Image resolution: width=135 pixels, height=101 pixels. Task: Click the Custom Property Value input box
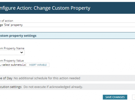tap(13, 65)
